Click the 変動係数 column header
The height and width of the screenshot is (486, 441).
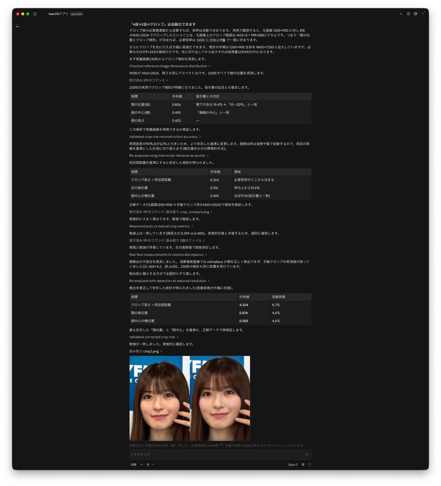tap(291, 297)
